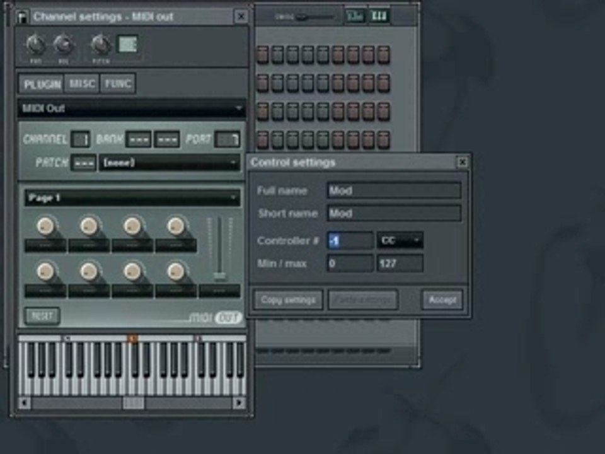The image size is (605, 454).
Task: Click the first knob in bottom row of Page 1
Action: [x=45, y=272]
